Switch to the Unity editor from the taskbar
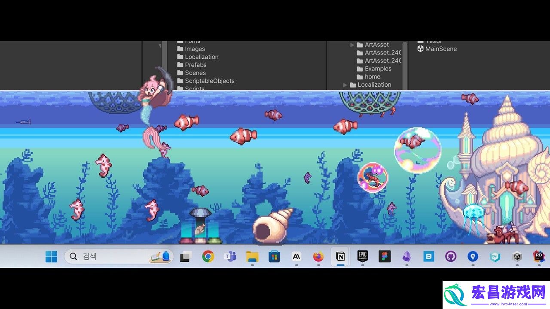This screenshot has height=309, width=550. [x=517, y=257]
